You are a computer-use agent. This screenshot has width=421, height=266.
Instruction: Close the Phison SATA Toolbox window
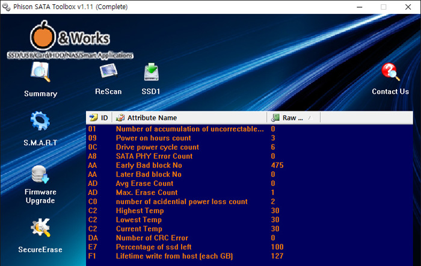pyautogui.click(x=408, y=7)
